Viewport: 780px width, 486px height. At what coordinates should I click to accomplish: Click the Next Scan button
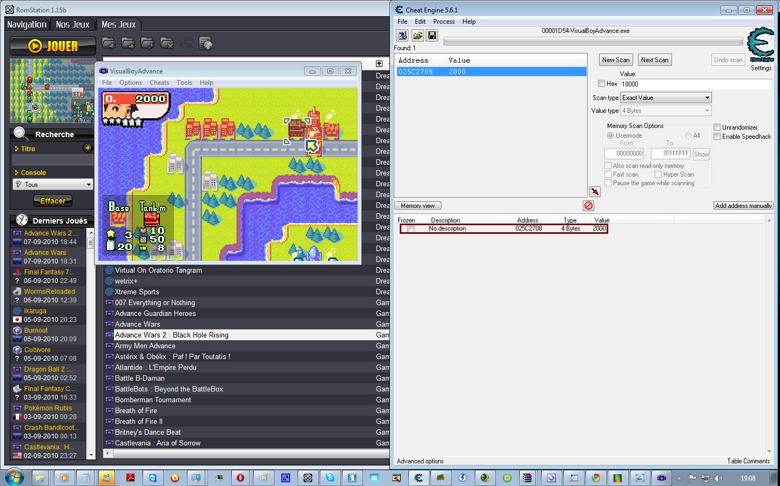(x=655, y=60)
